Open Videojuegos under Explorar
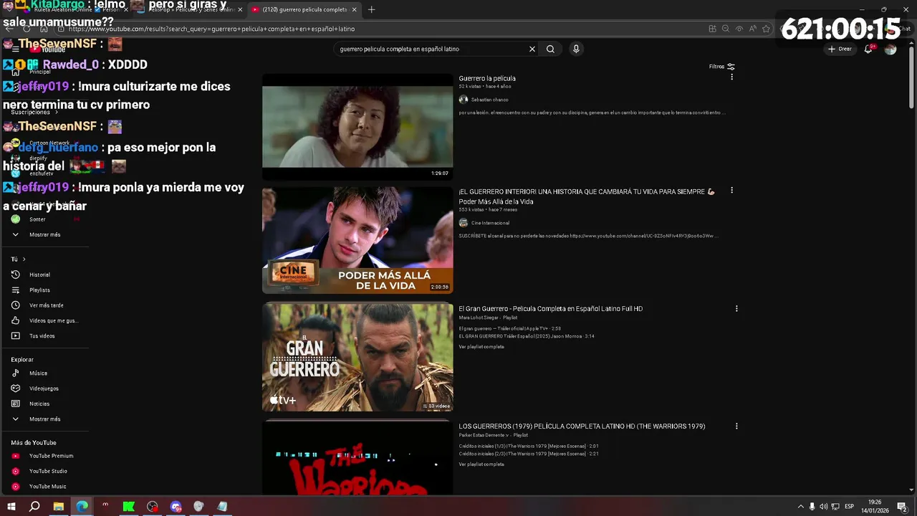Image resolution: width=917 pixels, height=516 pixels. pos(44,388)
